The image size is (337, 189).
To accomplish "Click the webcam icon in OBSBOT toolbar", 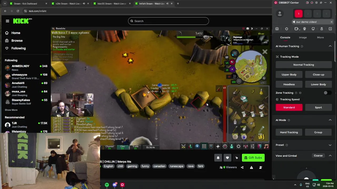I will 305,29.
